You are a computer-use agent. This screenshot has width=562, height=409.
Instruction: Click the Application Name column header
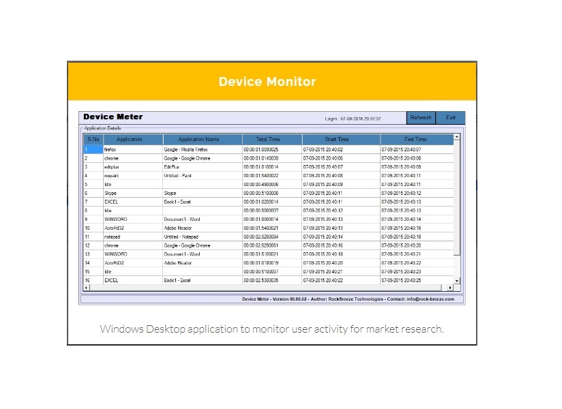tap(202, 140)
